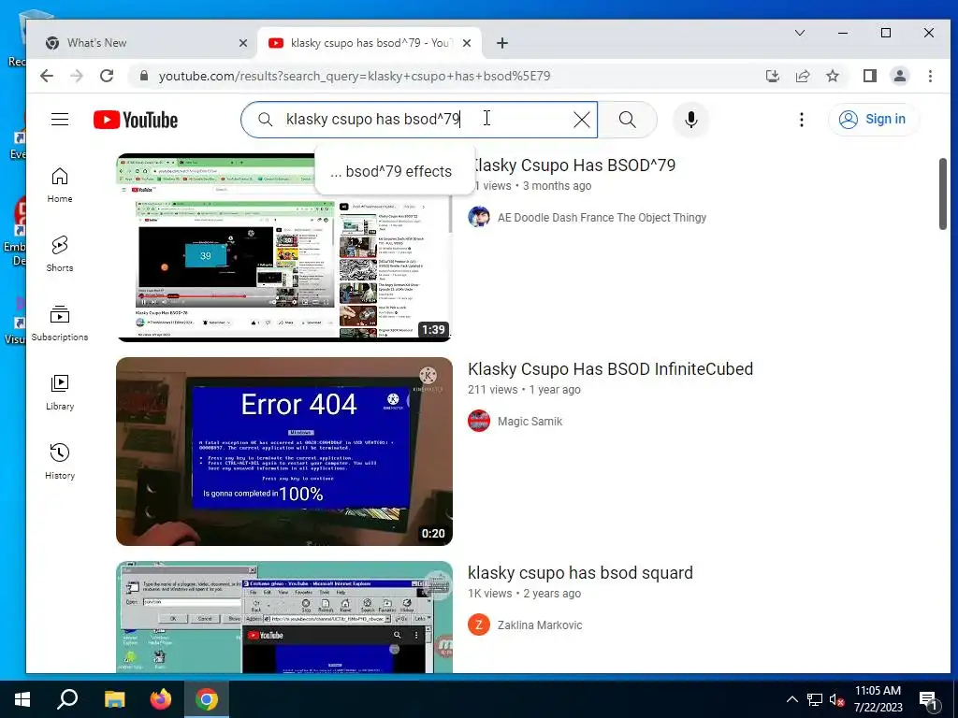Visit AE Doodle Dash France channel name
The image size is (958, 718).
602,217
